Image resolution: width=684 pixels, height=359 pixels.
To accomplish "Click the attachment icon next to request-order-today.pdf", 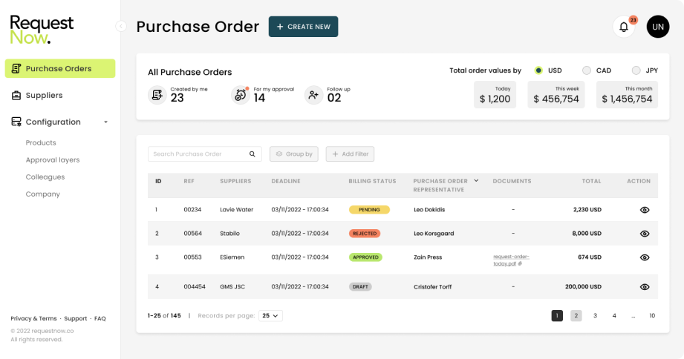I will [x=520, y=263].
